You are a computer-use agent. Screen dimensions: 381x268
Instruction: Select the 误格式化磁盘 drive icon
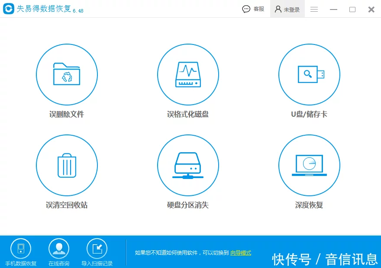point(188,74)
